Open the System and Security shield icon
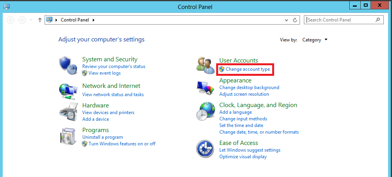This screenshot has height=177, width=392. click(x=68, y=64)
